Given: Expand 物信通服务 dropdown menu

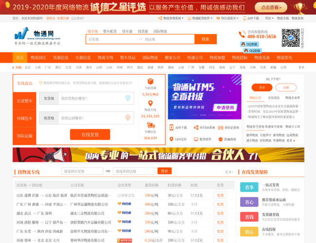Looking at the screenshot, I should tap(228, 18).
